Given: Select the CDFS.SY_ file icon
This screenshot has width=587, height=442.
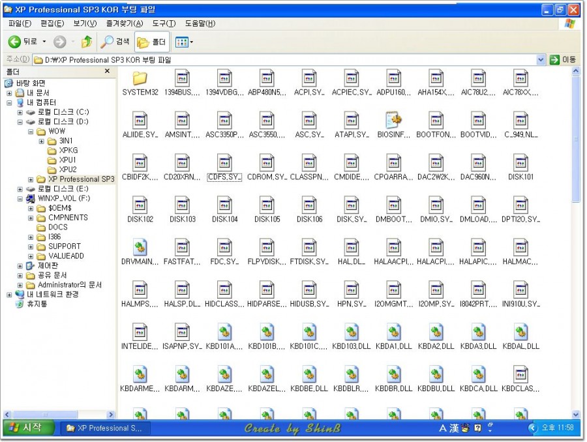Looking at the screenshot, I should click(224, 162).
